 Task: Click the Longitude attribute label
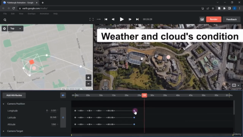point(13,111)
